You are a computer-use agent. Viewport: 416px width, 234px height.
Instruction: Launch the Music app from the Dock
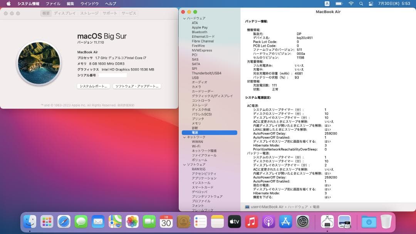251,222
